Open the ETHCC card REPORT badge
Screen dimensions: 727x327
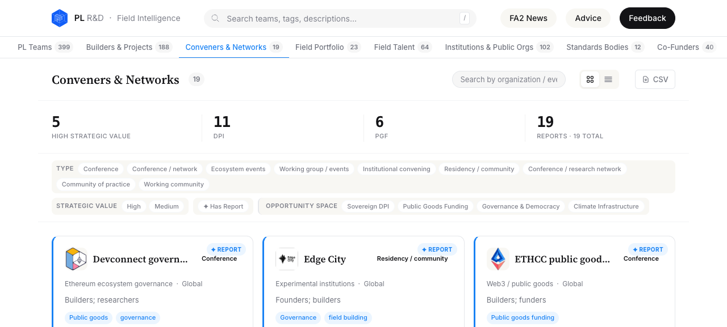[x=648, y=249]
